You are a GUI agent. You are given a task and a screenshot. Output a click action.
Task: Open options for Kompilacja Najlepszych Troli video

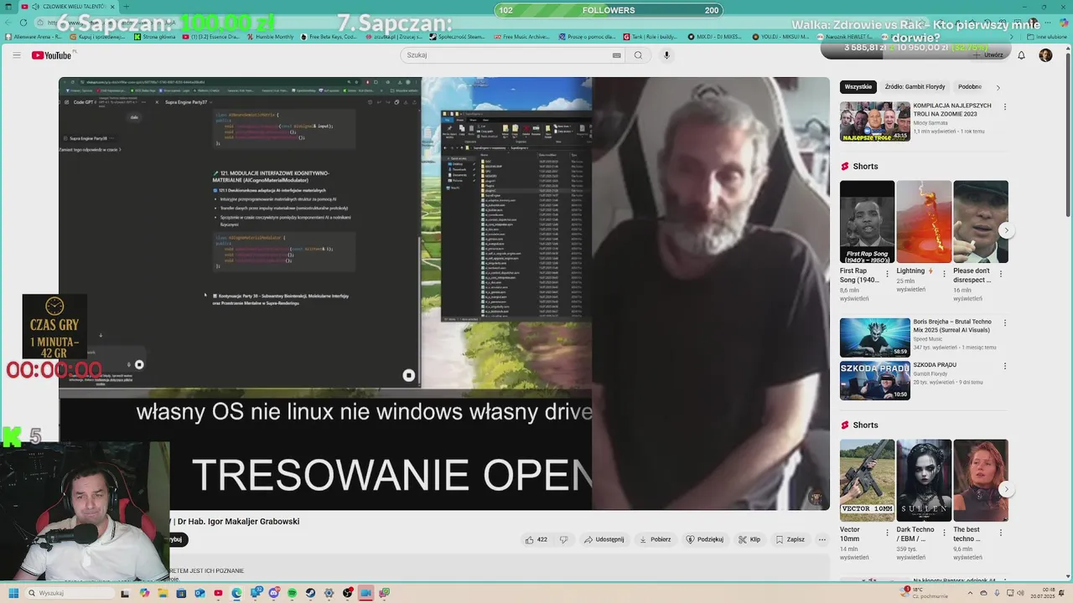pyautogui.click(x=1005, y=107)
